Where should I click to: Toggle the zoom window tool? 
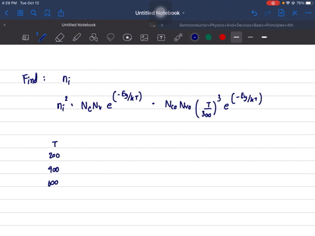tap(26, 37)
